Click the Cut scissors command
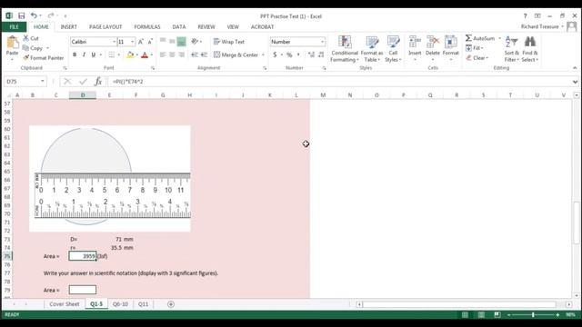The width and height of the screenshot is (582, 327). pyautogui.click(x=31, y=38)
